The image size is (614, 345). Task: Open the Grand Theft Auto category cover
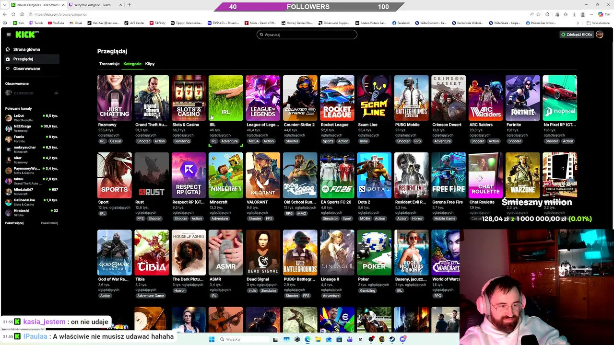pos(152,98)
